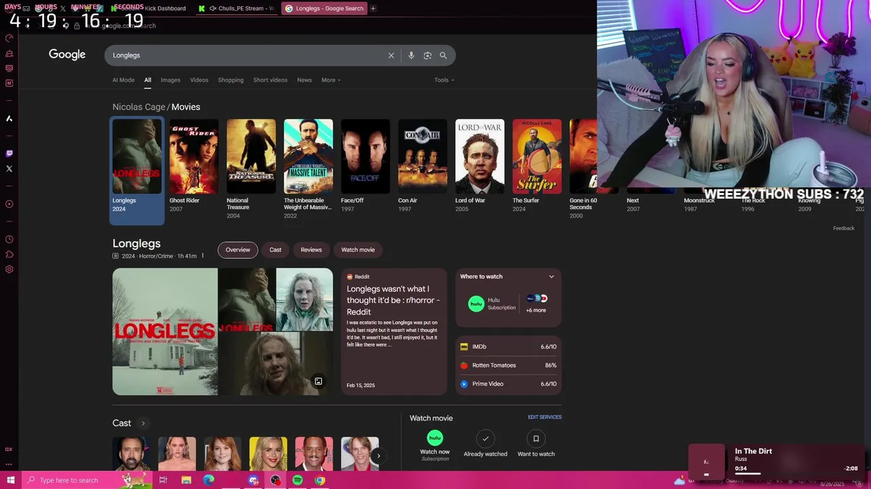Select Con Air movie poster

(423, 157)
